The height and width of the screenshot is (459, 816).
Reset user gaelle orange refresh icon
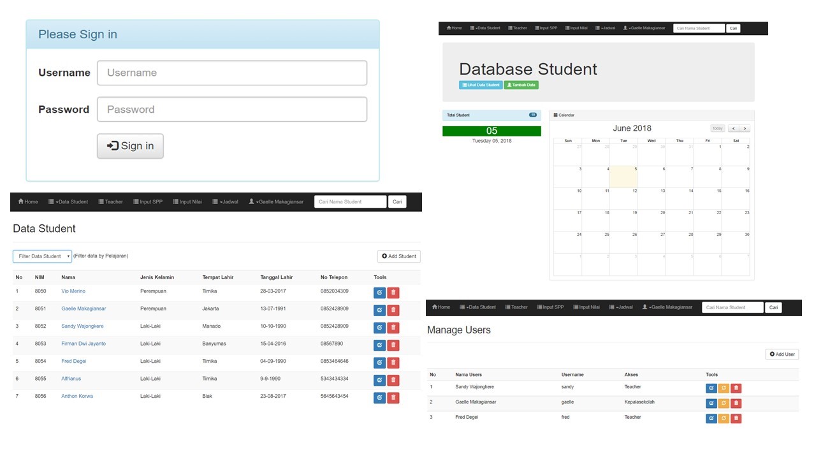(724, 404)
